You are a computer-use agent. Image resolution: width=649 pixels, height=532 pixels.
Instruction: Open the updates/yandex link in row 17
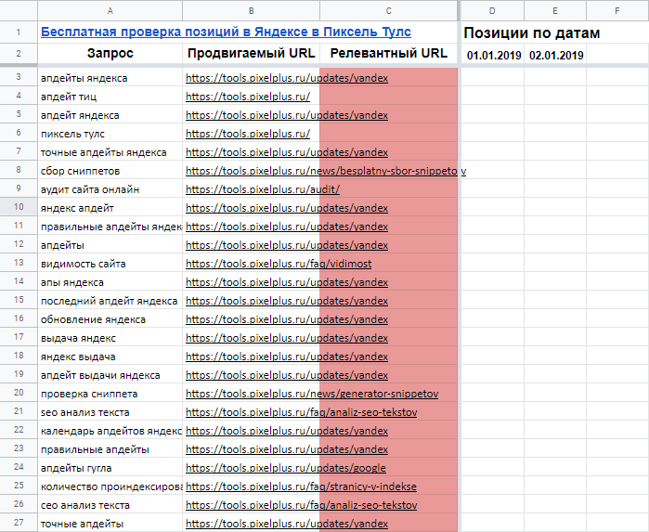click(287, 338)
